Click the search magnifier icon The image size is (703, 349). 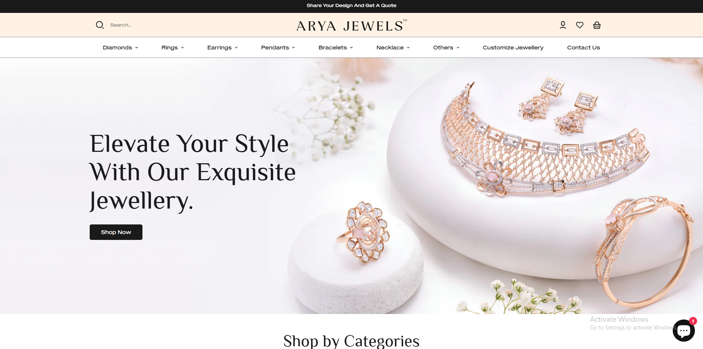tap(100, 25)
